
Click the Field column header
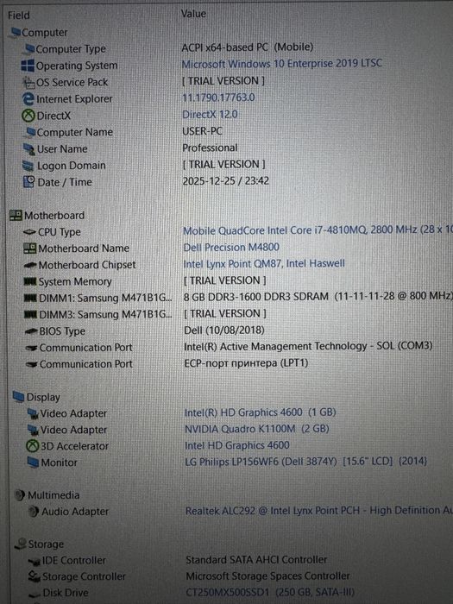click(18, 16)
